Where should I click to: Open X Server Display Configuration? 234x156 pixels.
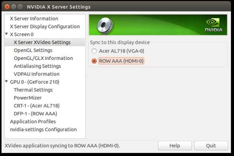(x=45, y=26)
